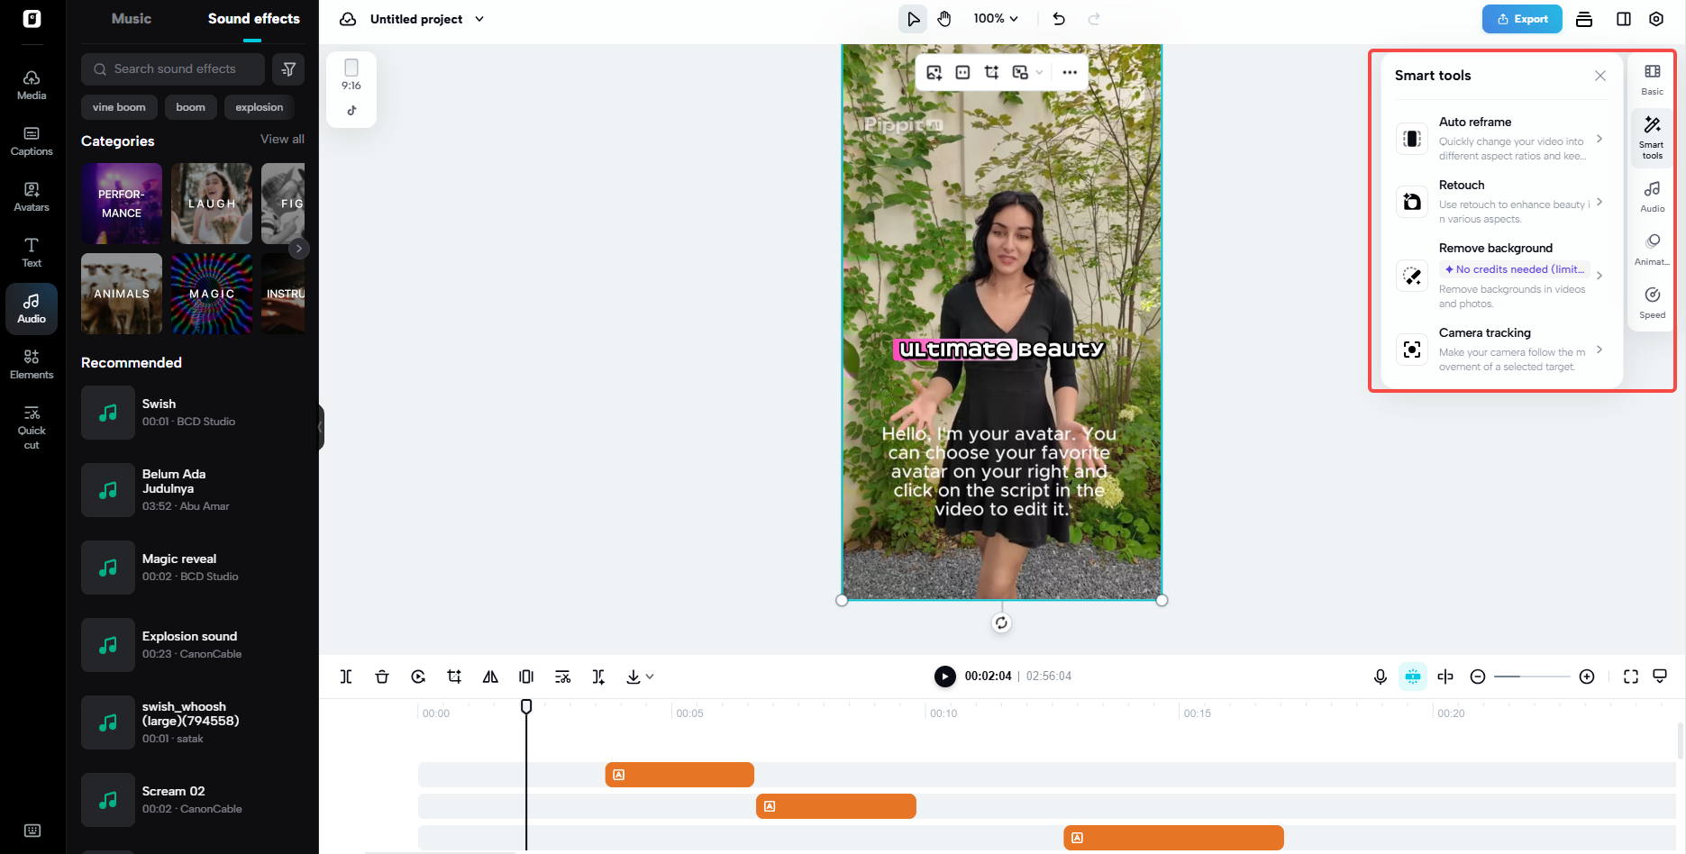Open the export options chevron next to download
The image size is (1686, 854).
(x=651, y=676)
